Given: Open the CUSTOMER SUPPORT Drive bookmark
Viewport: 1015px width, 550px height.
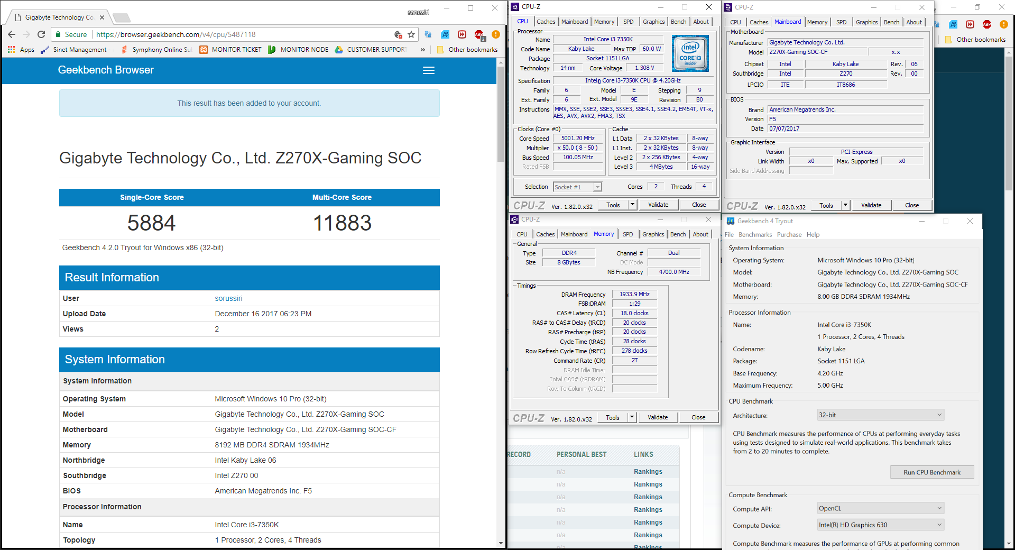Looking at the screenshot, I should (x=371, y=50).
